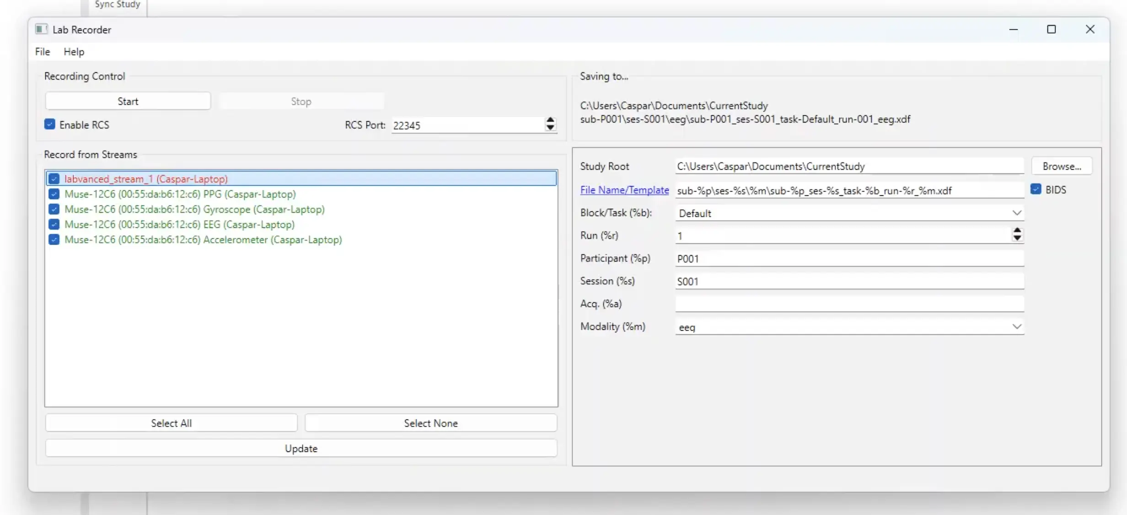Image resolution: width=1127 pixels, height=515 pixels.
Task: Uncheck the labvanced_stream_1 stream checkbox
Action: [x=54, y=179]
